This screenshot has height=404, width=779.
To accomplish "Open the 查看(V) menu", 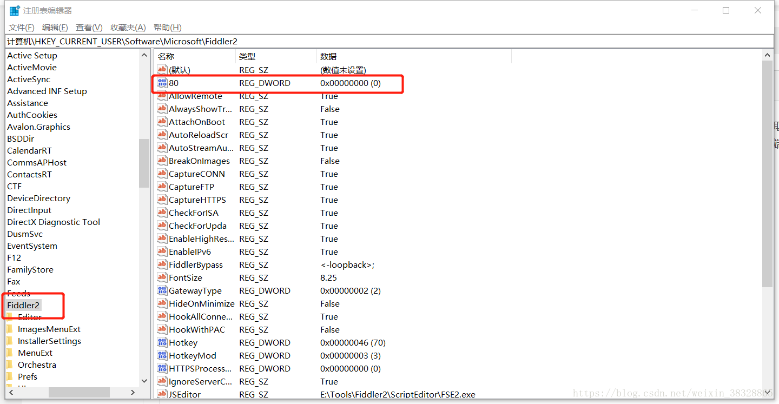I will 89,28.
